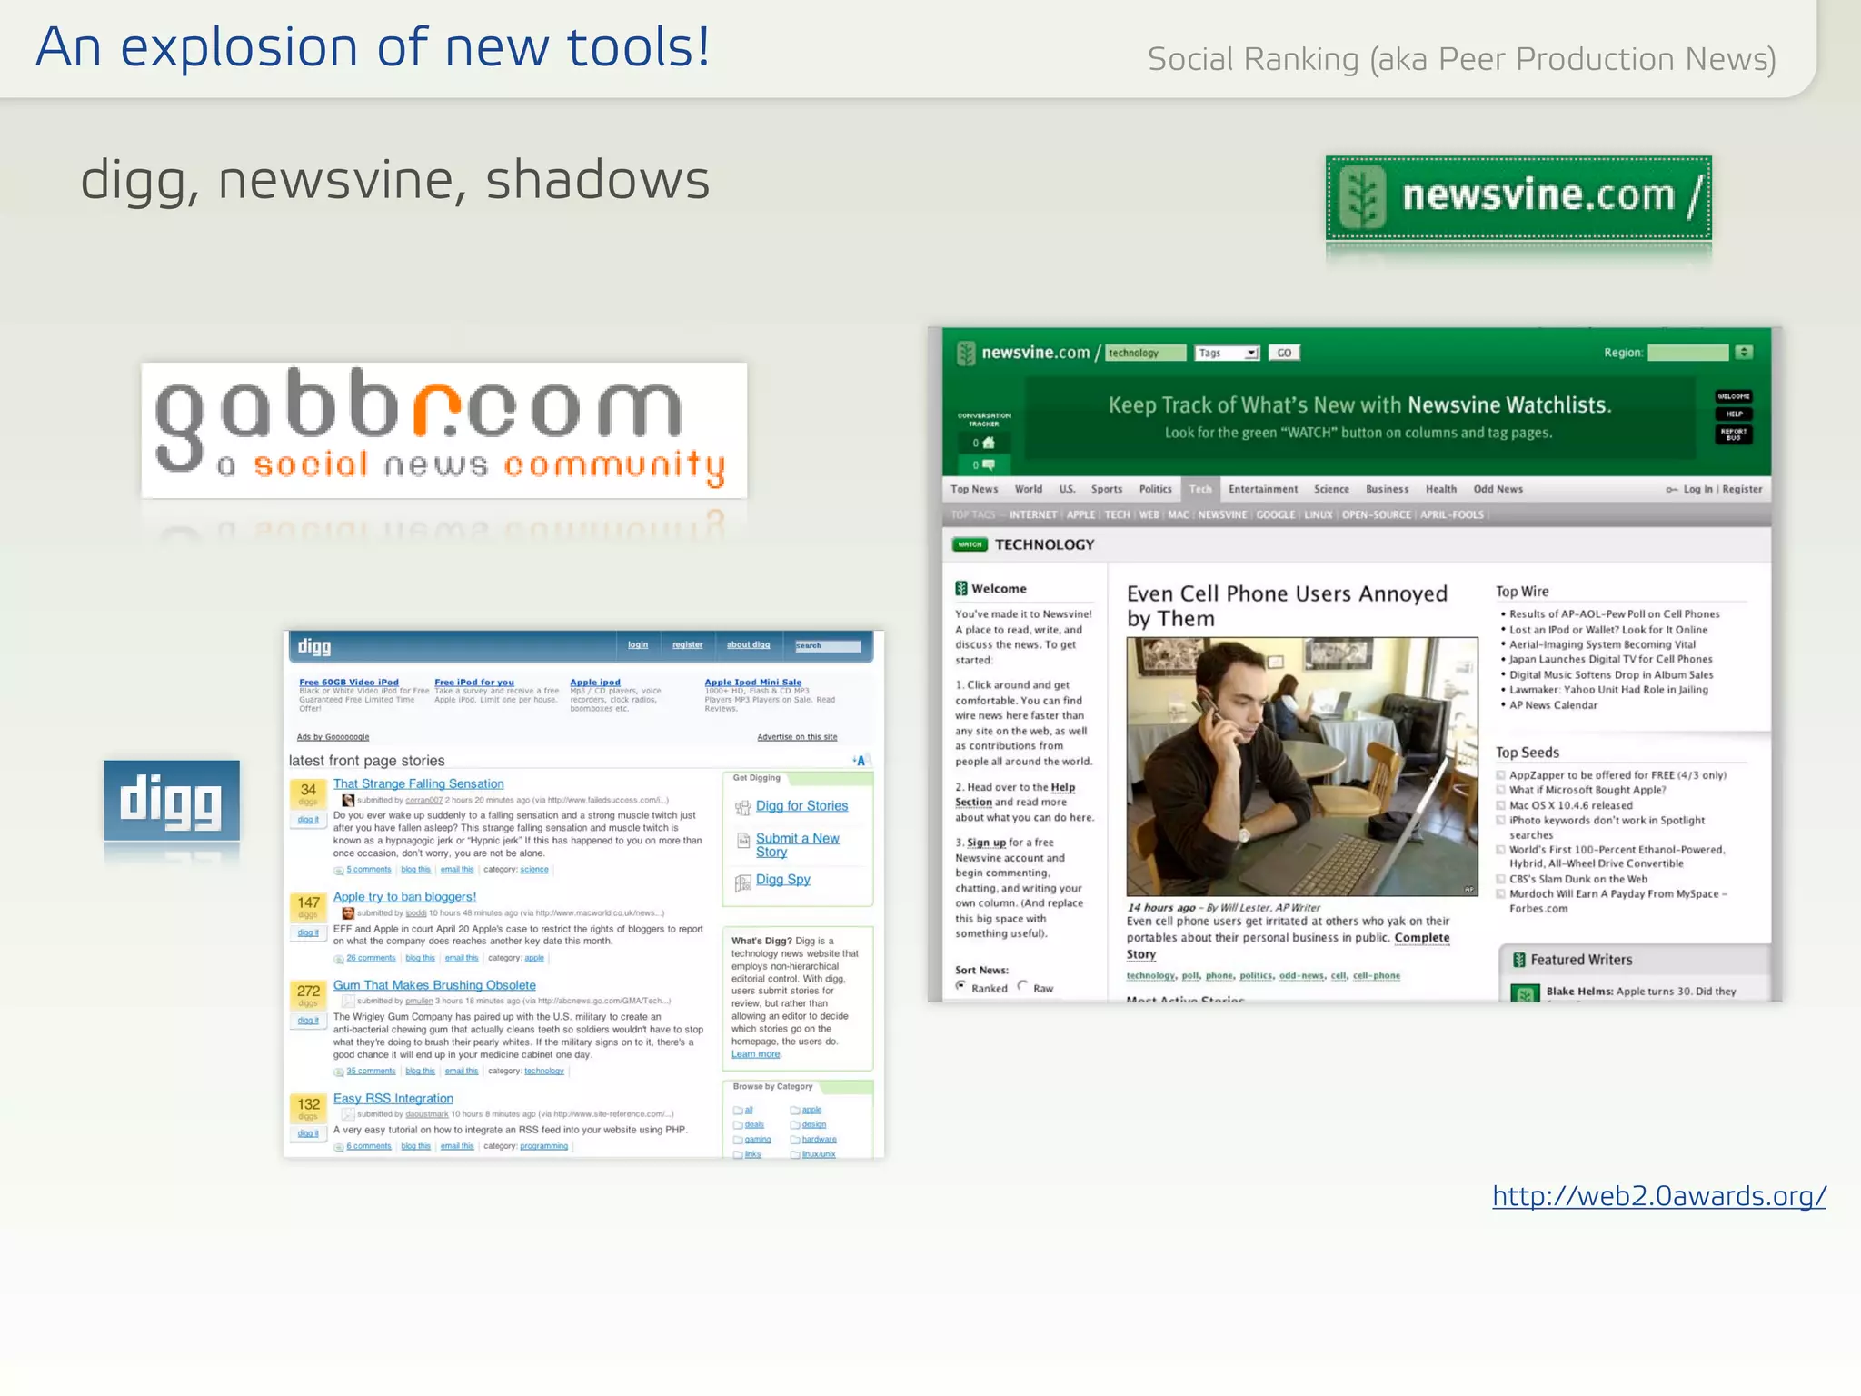Switch to the World tab
This screenshot has height=1396, width=1861.
pyautogui.click(x=1029, y=489)
